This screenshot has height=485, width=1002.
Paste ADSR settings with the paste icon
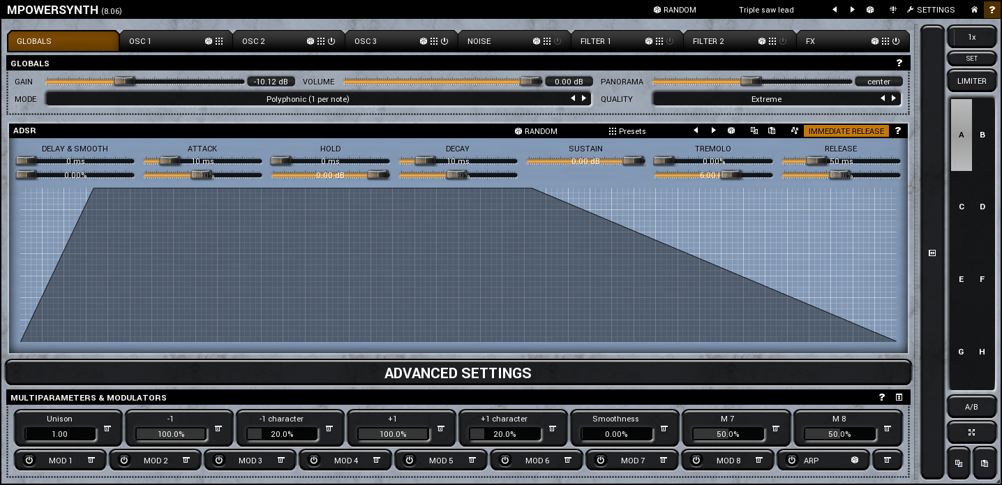point(771,131)
